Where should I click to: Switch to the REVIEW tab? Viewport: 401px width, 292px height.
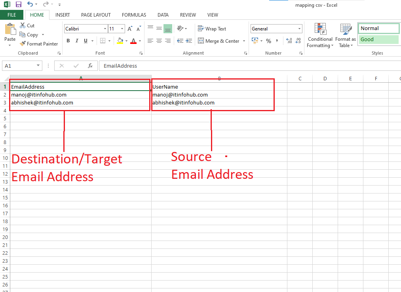click(188, 15)
